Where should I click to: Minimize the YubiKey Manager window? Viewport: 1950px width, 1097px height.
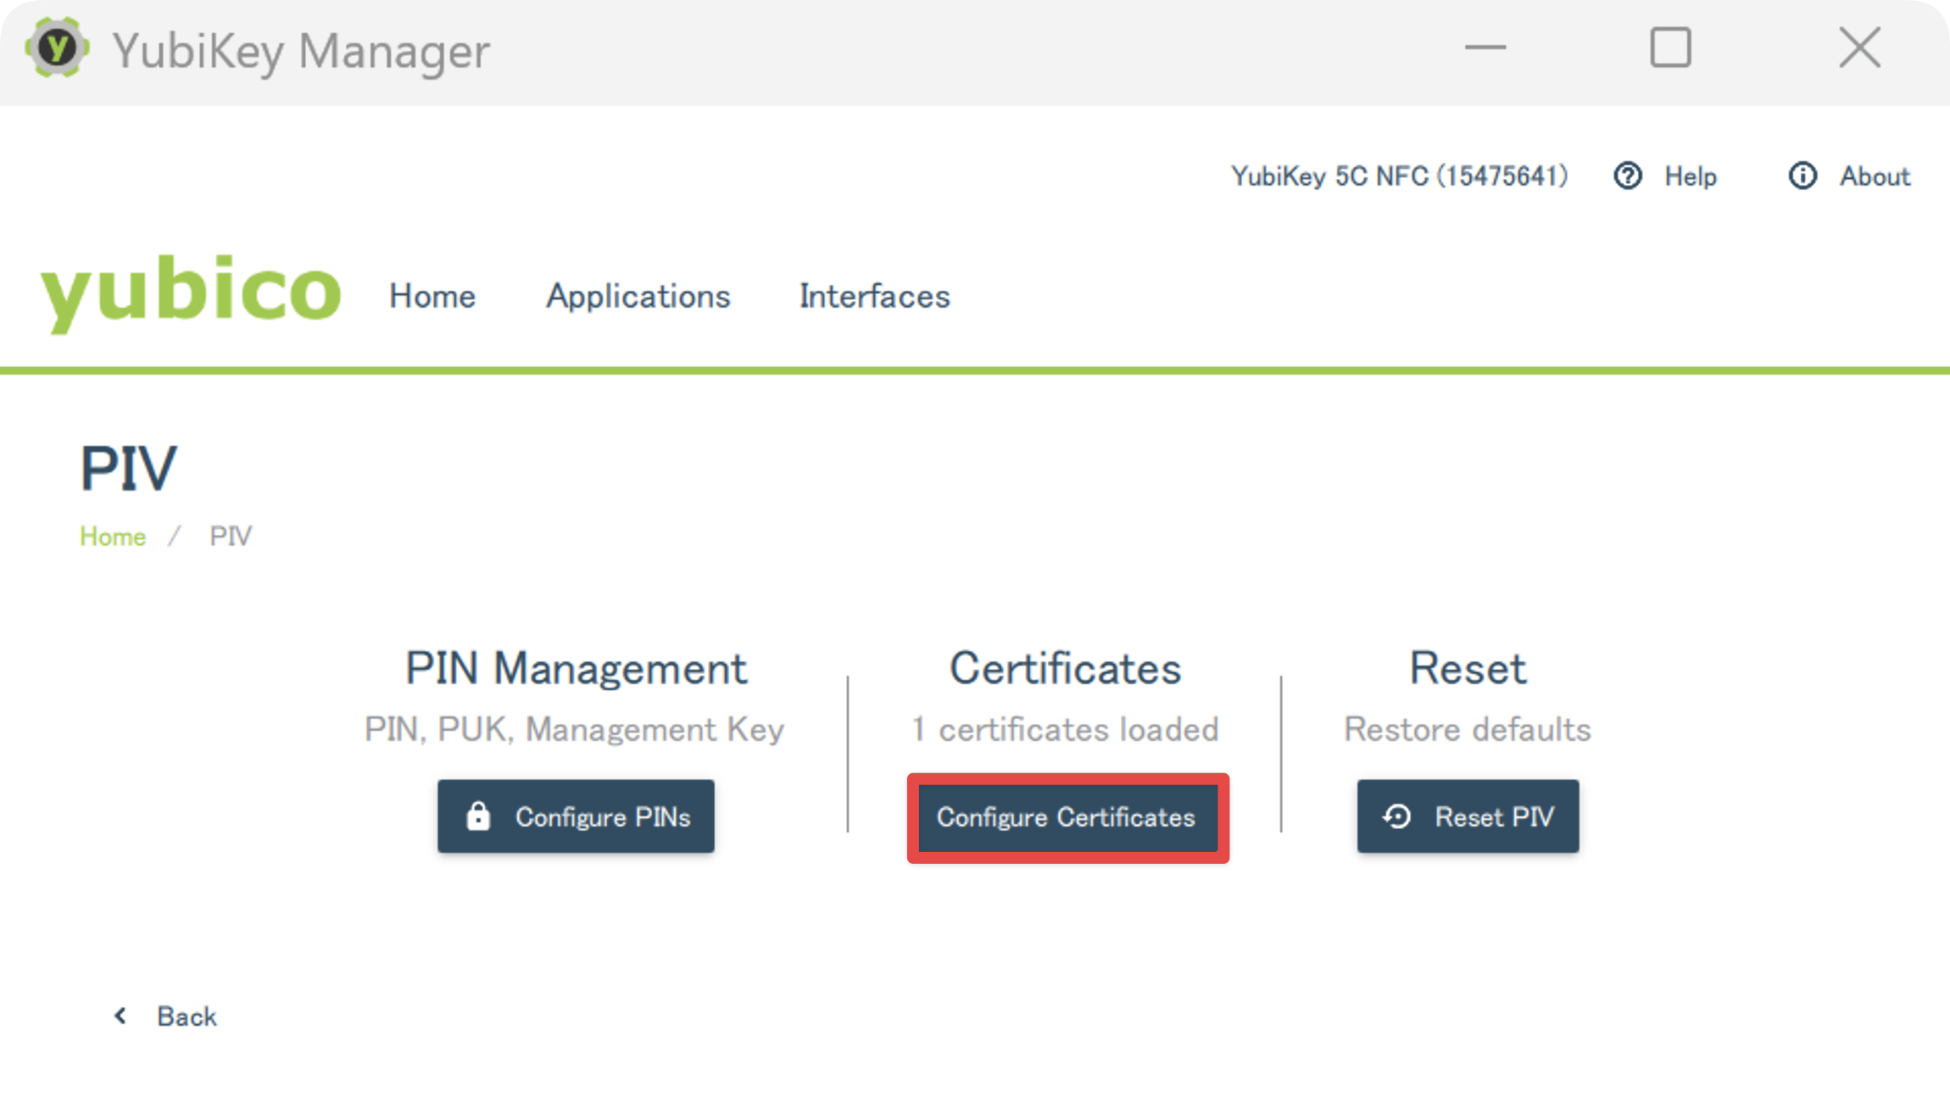[x=1485, y=47]
